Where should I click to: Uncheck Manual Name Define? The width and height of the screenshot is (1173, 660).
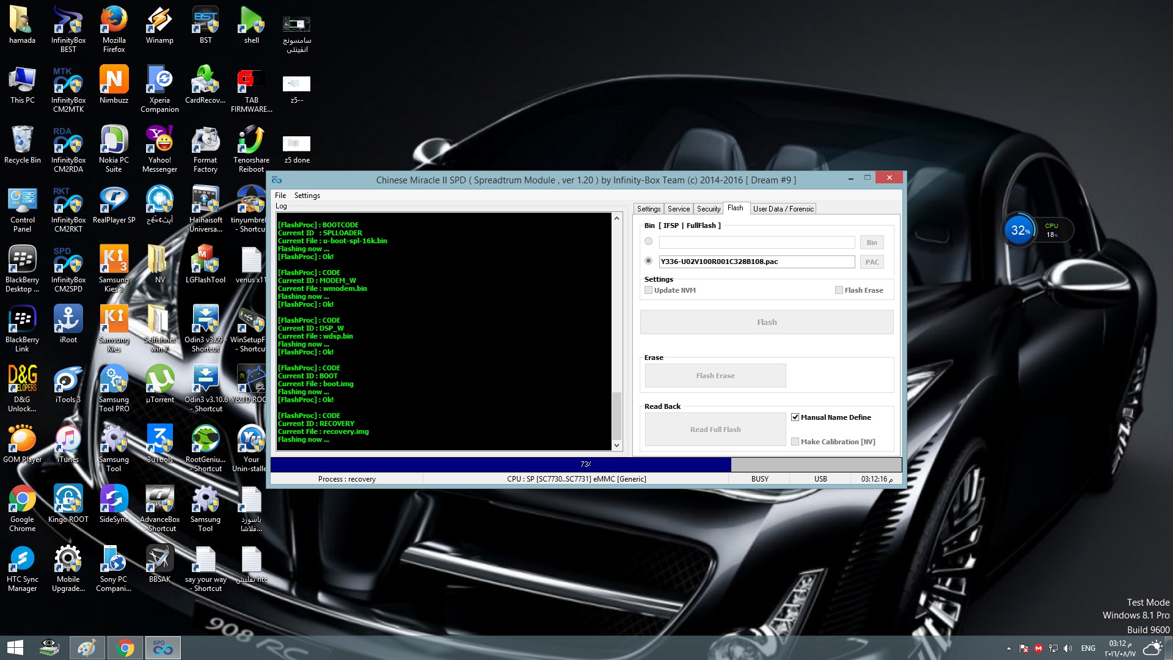click(795, 417)
